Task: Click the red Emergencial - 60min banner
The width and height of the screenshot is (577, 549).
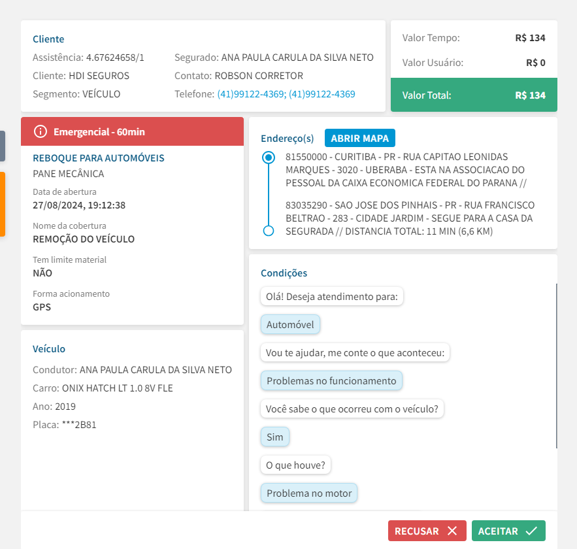Action: tap(132, 132)
